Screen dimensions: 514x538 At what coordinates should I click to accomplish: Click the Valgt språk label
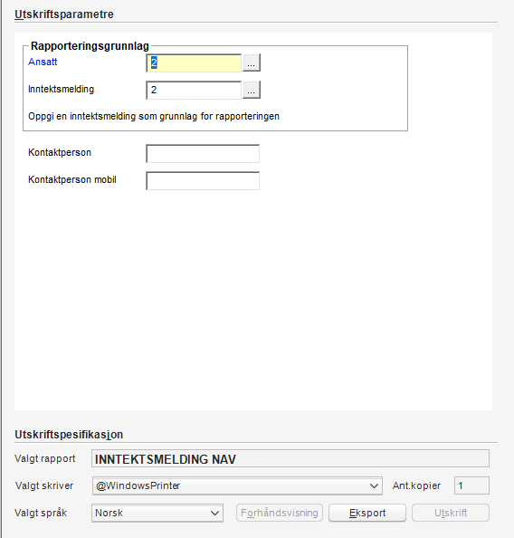[x=41, y=513]
